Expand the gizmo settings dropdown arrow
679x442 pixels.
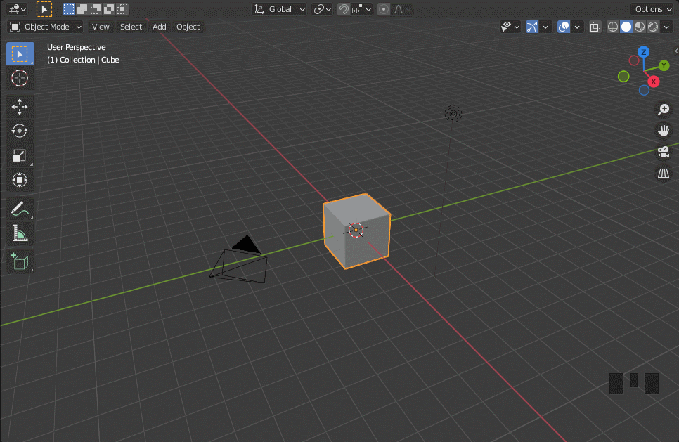point(545,27)
